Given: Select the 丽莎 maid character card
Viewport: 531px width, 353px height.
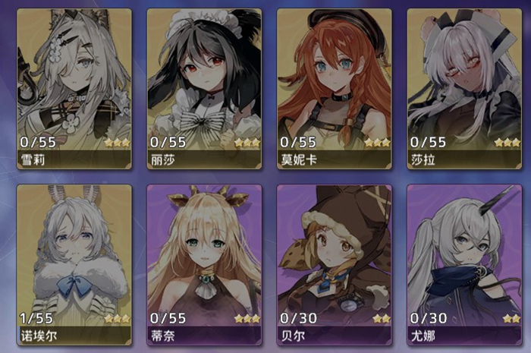Looking at the screenshot, I should coord(204,89).
